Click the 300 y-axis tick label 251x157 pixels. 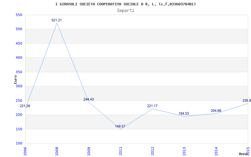(19, 86)
